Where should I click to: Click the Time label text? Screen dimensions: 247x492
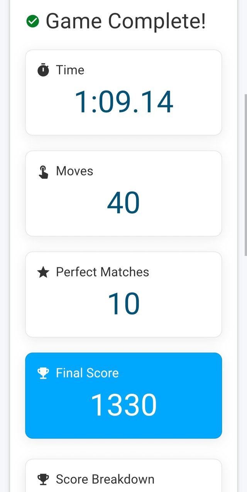point(70,70)
